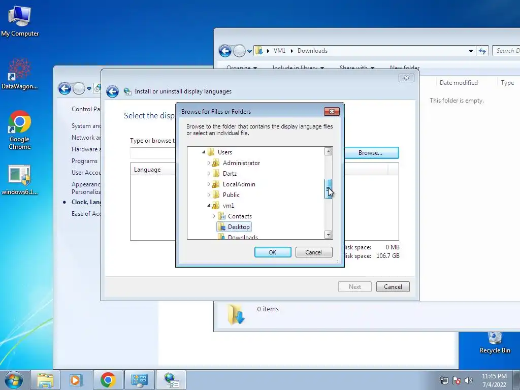Switch to Control Panel taskbar button
The height and width of the screenshot is (390, 520).
(x=139, y=380)
